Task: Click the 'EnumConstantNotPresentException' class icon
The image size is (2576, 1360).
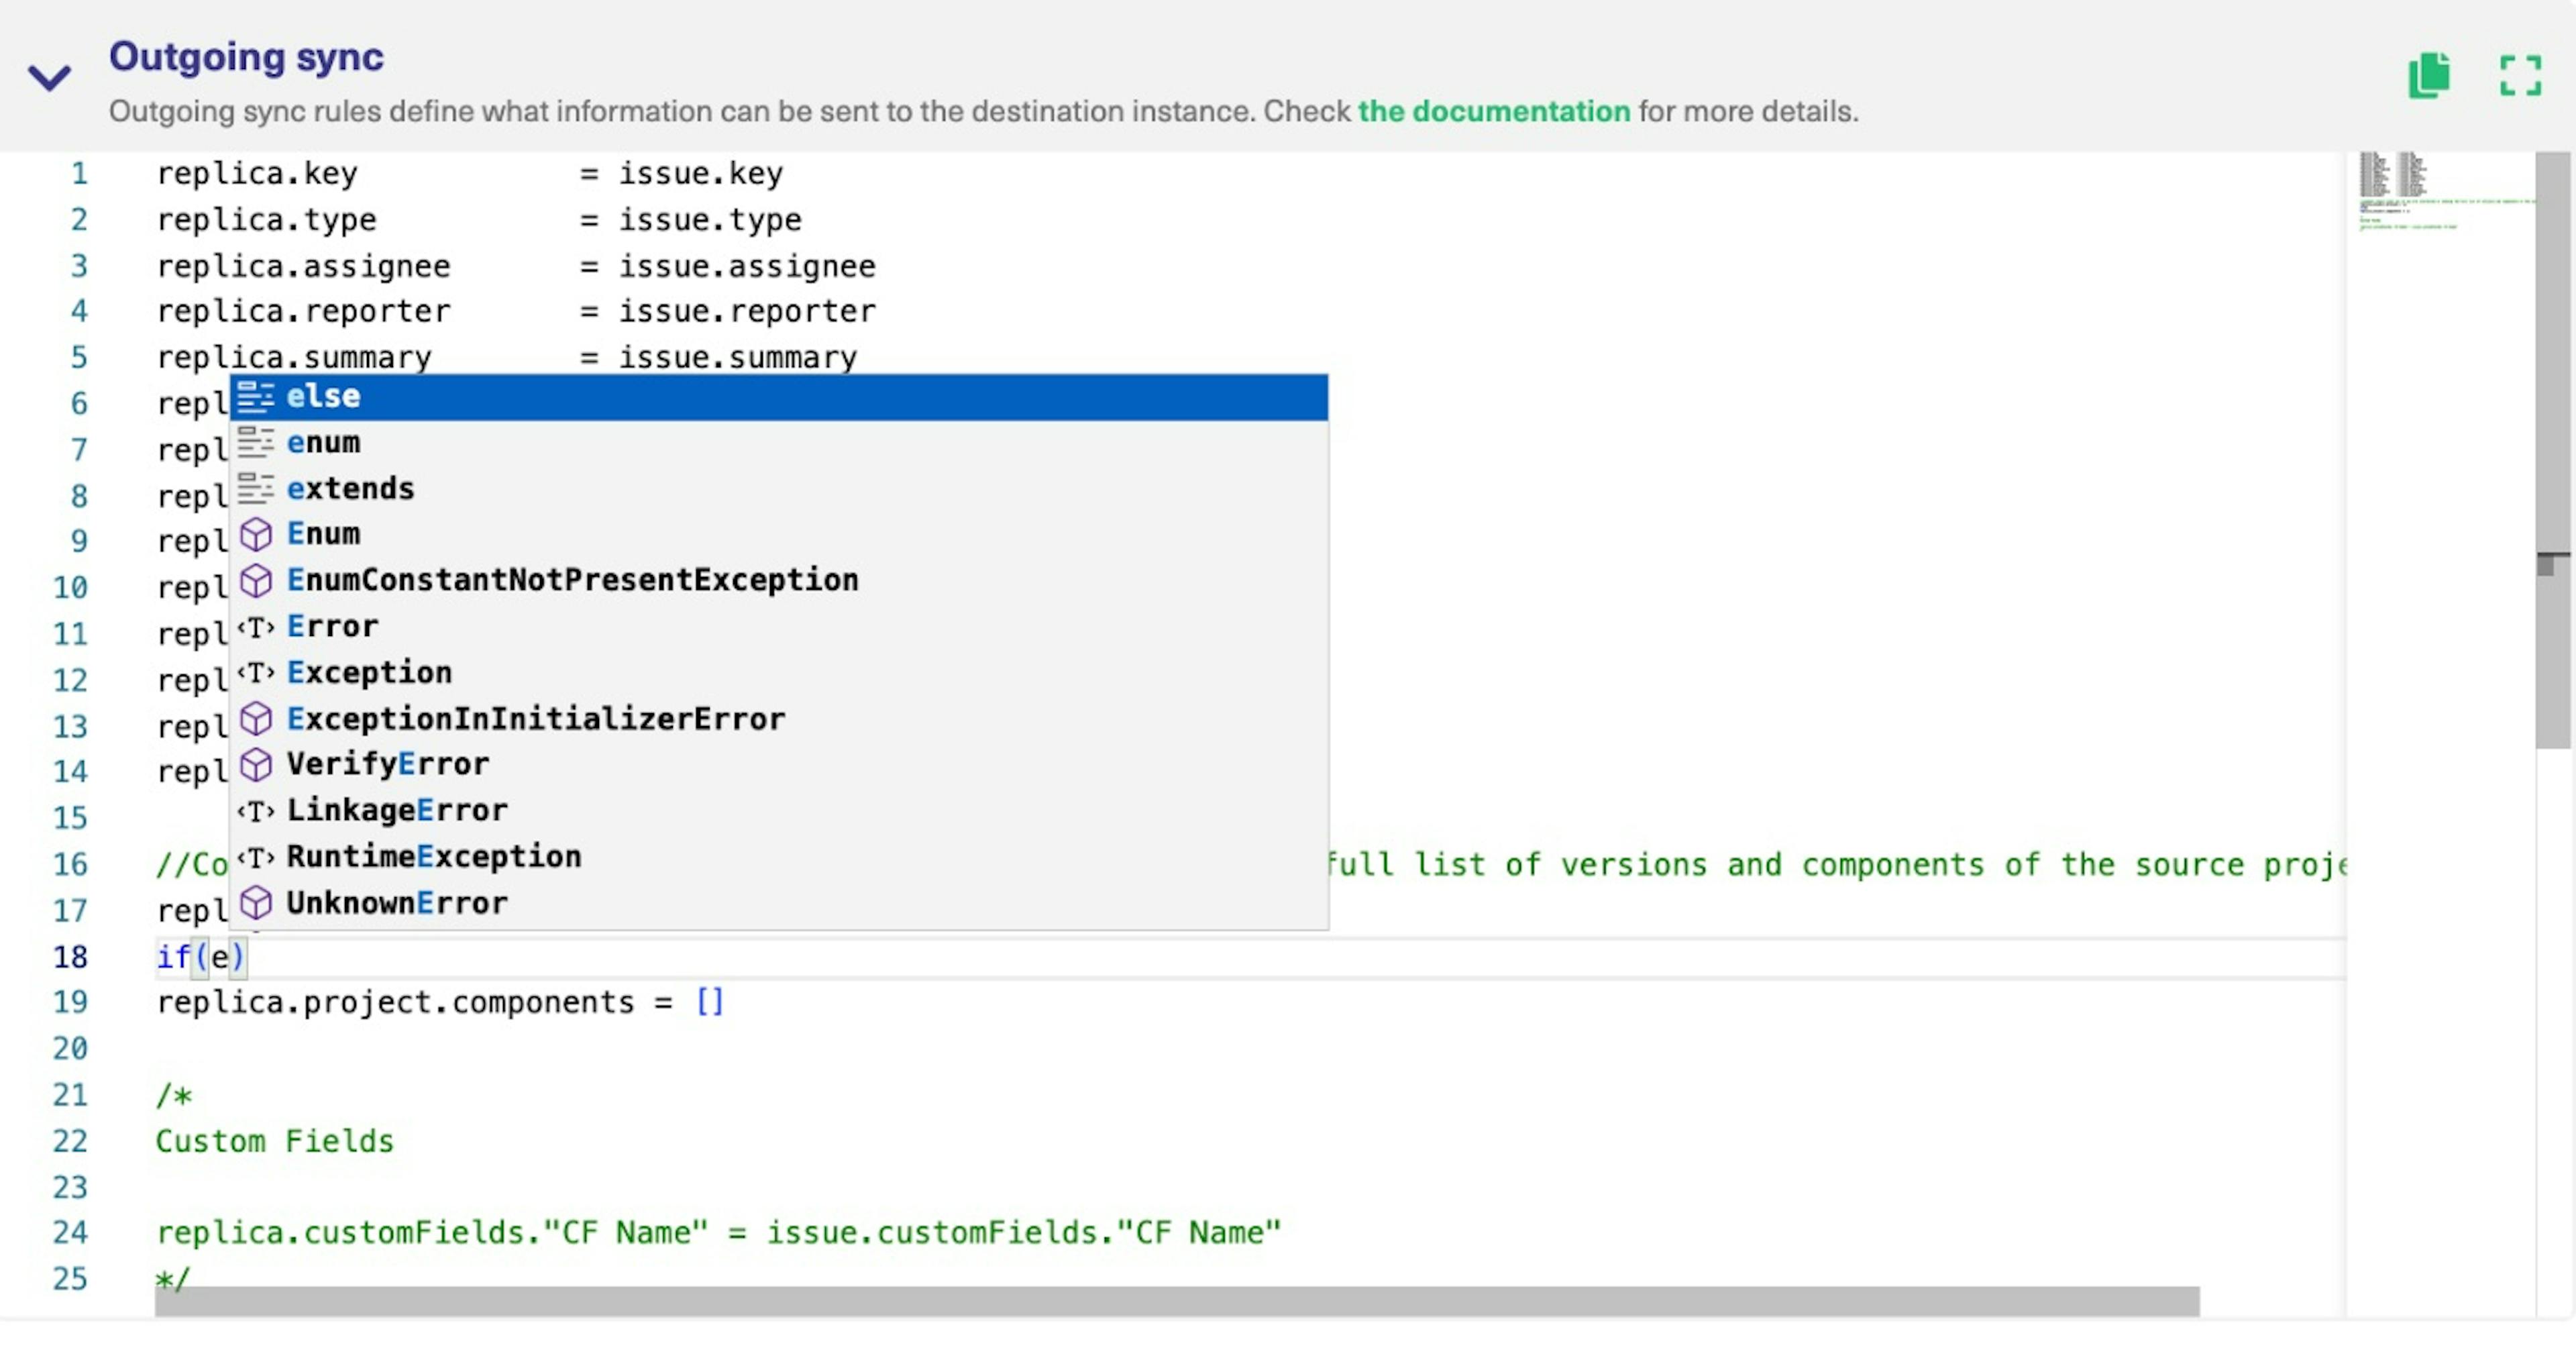Action: coord(257,580)
